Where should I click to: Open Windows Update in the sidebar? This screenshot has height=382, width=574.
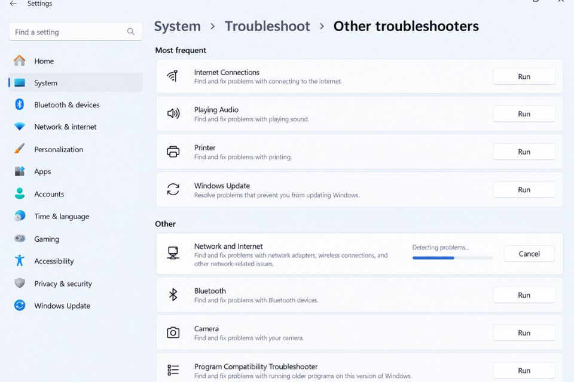[x=75, y=306]
